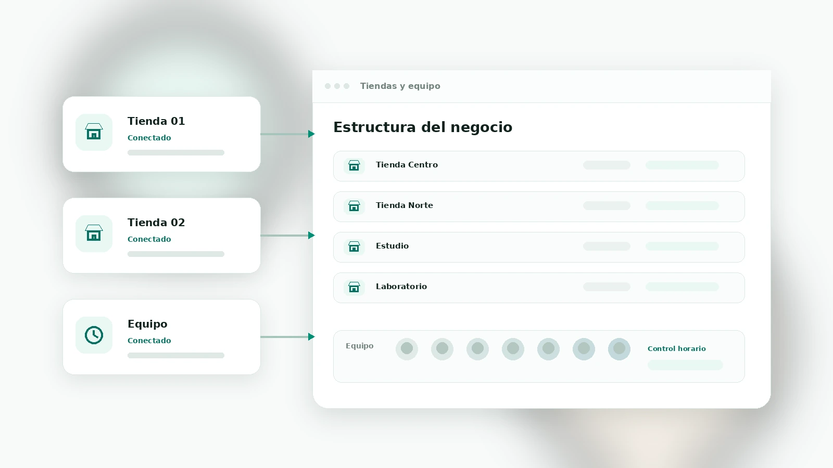
Task: Click the progress bar on the Equipo card
Action: click(x=176, y=356)
